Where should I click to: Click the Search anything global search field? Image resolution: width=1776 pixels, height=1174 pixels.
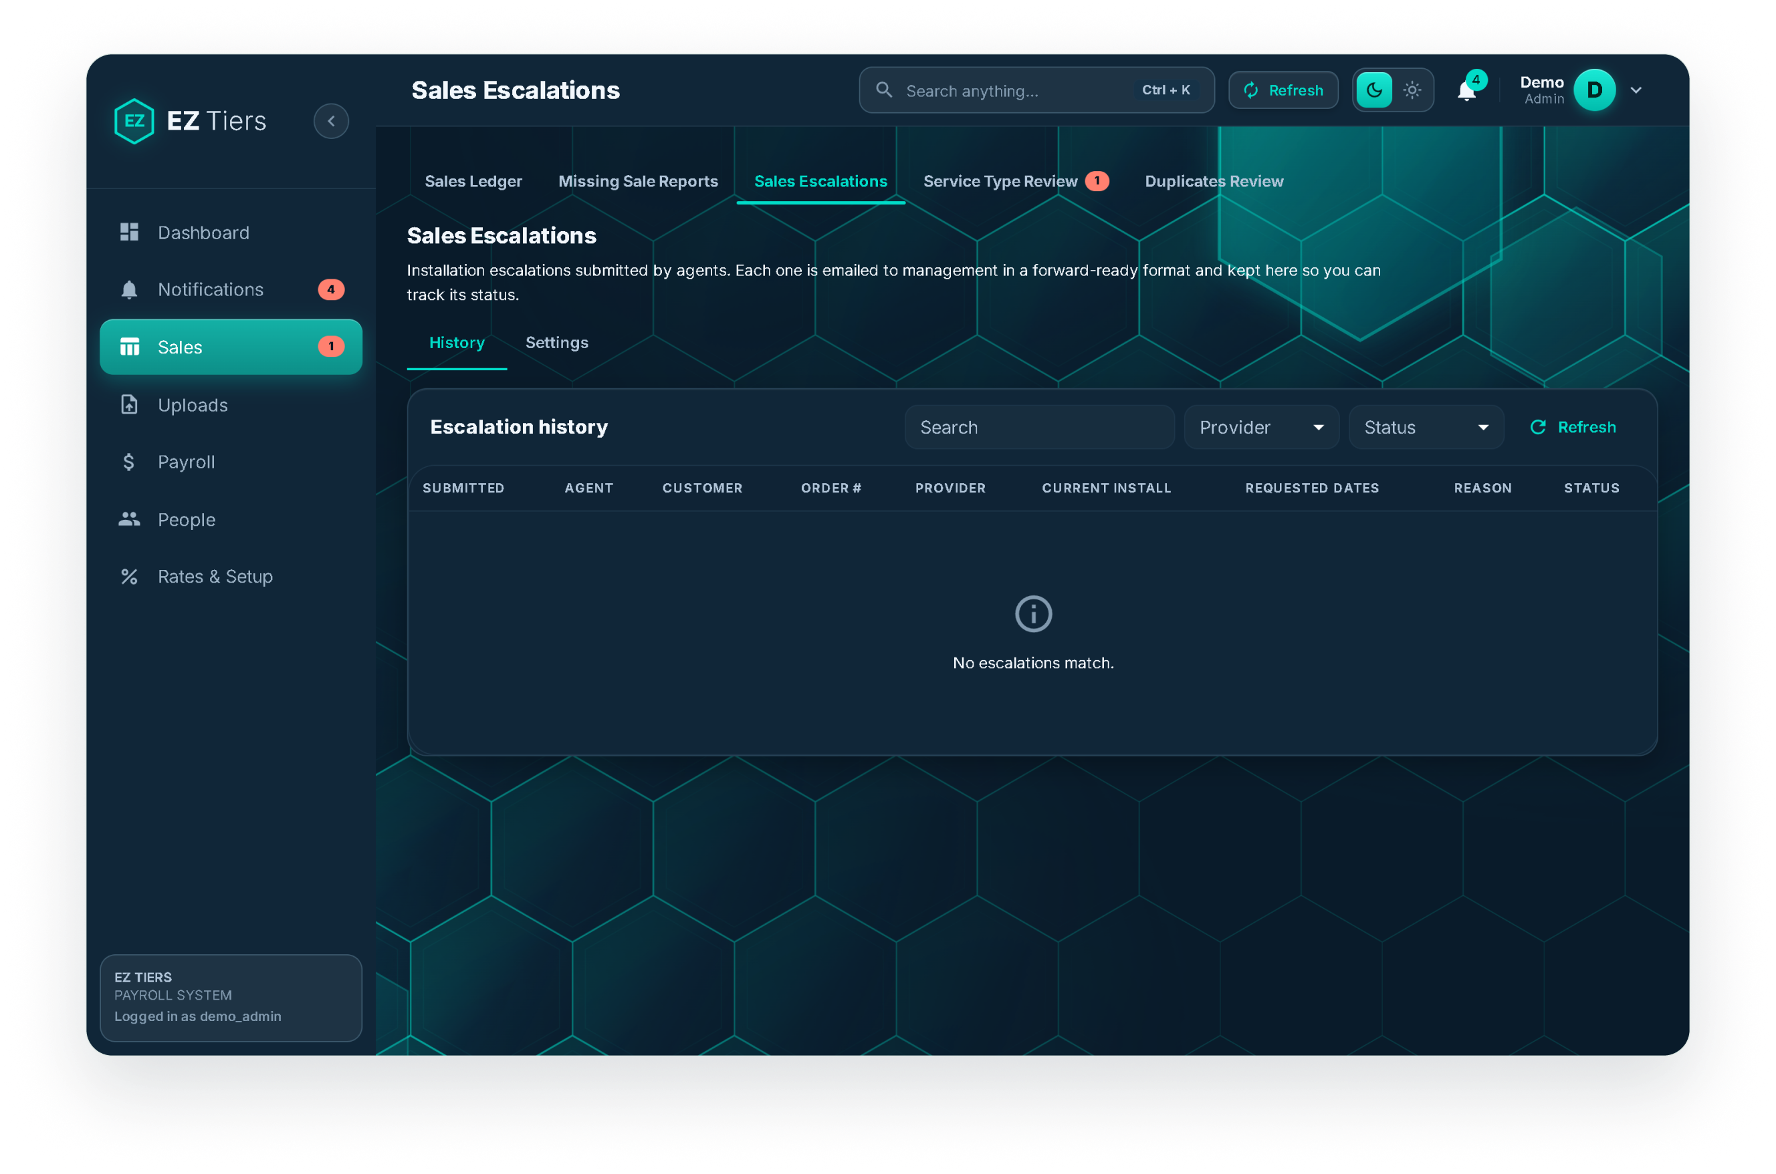[x=1036, y=91]
